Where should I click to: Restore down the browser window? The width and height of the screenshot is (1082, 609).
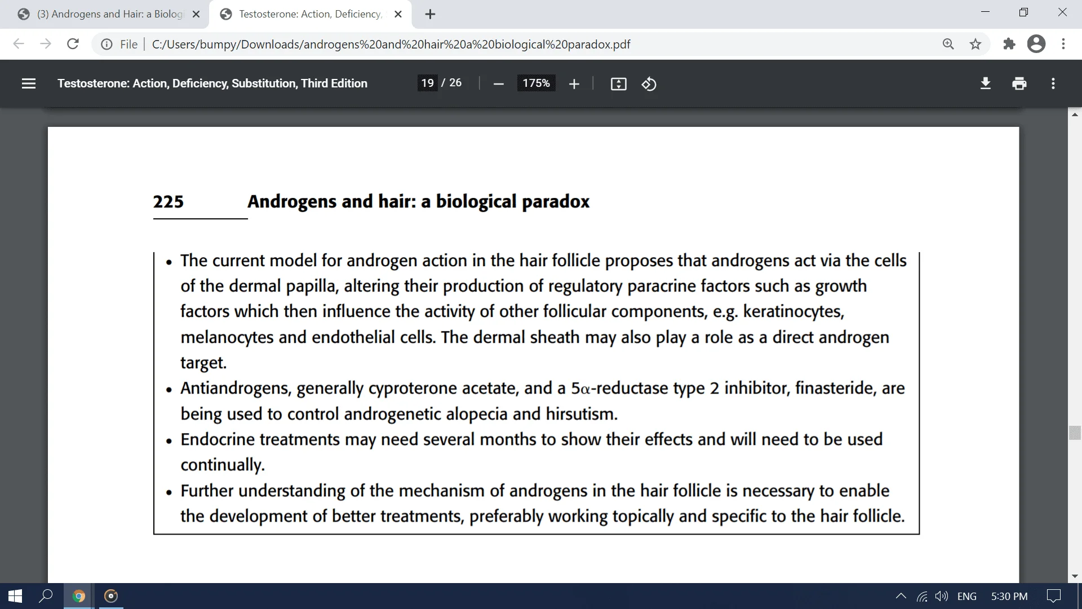click(x=1023, y=12)
